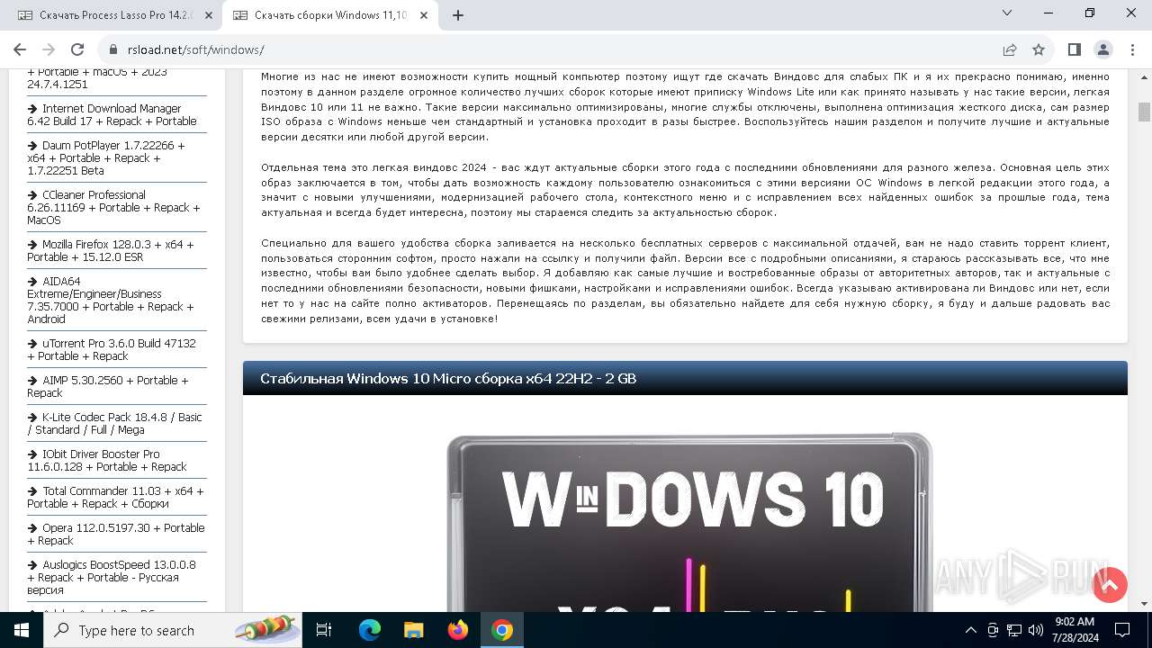The width and height of the screenshot is (1152, 648).
Task: Open uTorrent Pro 3.6.0 link
Action: (x=112, y=349)
